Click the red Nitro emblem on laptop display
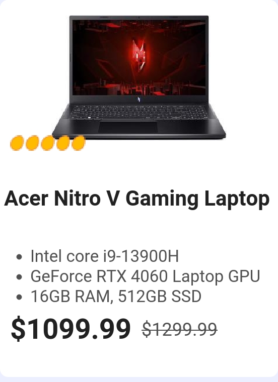This screenshot has height=382, width=278. (139, 55)
